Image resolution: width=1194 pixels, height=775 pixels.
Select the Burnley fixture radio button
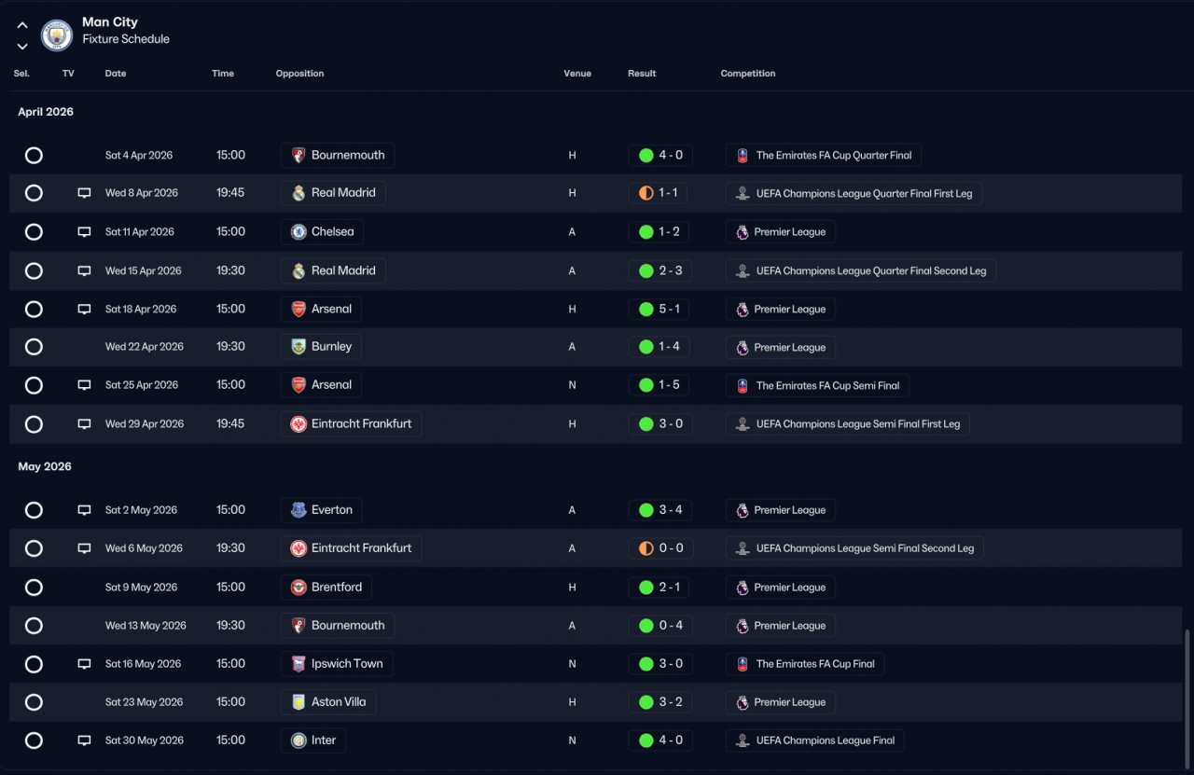click(x=34, y=347)
